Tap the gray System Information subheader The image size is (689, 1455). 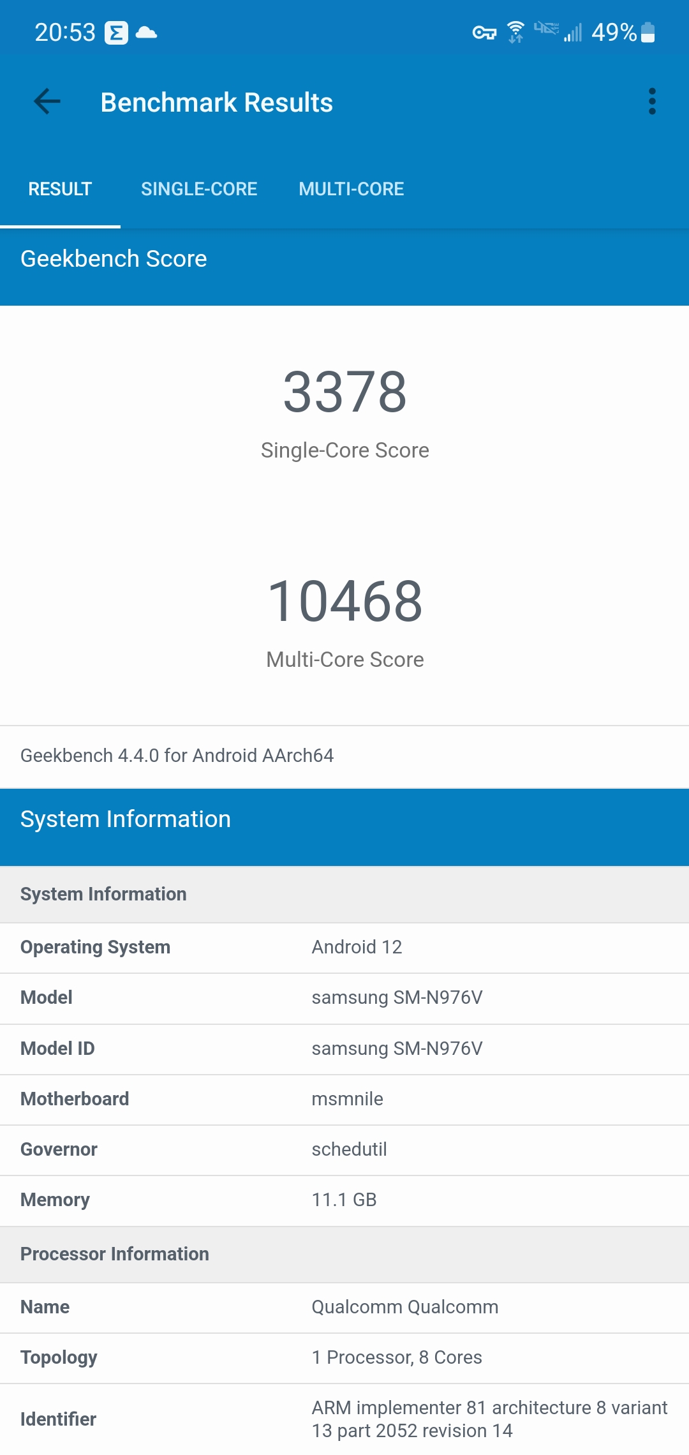344,894
